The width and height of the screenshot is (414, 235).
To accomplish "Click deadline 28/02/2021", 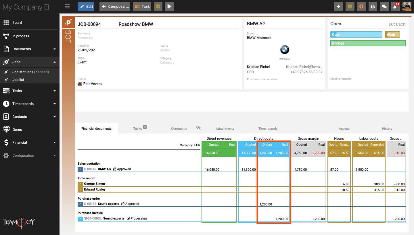I will pyautogui.click(x=87, y=50).
